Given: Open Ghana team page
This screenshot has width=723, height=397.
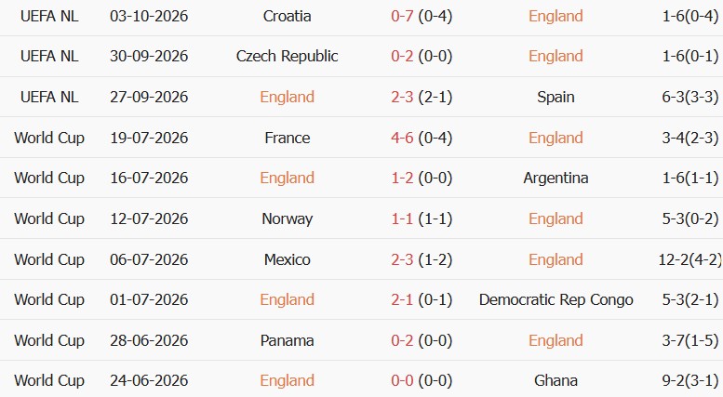Looking at the screenshot, I should tap(556, 380).
